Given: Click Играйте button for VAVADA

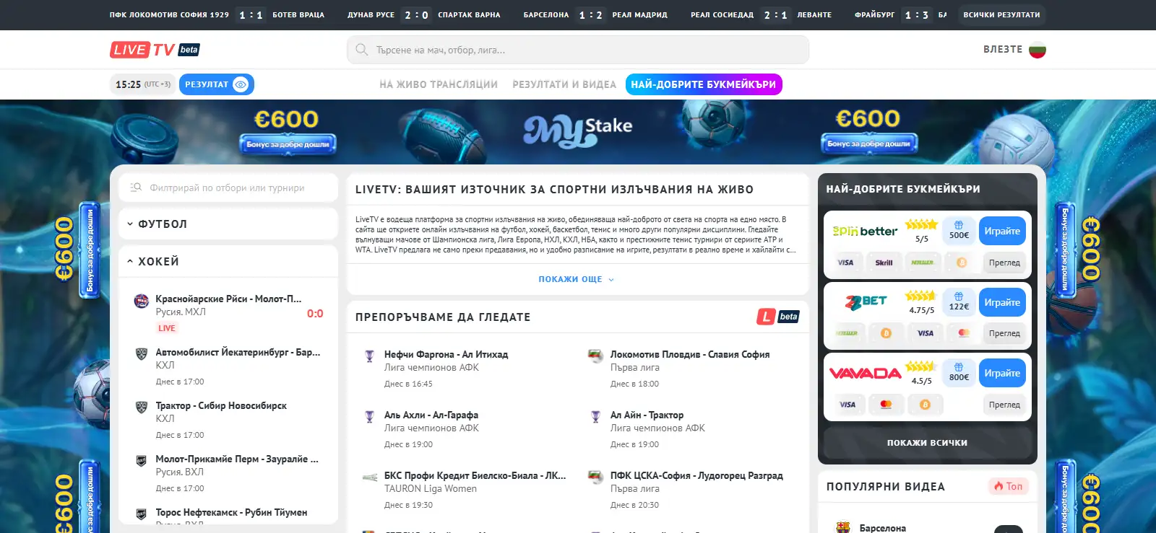Looking at the screenshot, I should click(x=1002, y=373).
